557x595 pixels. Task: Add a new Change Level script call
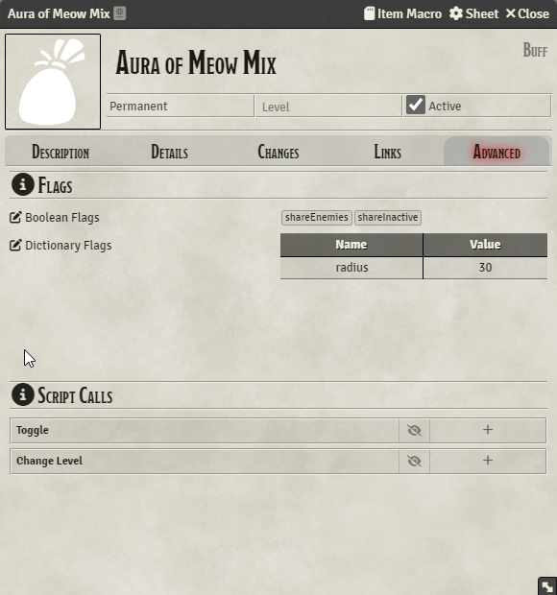click(488, 461)
